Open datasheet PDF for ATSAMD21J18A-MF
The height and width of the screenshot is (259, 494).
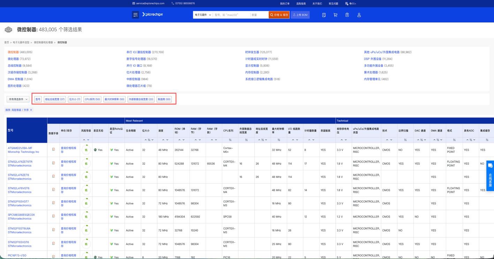(53, 149)
